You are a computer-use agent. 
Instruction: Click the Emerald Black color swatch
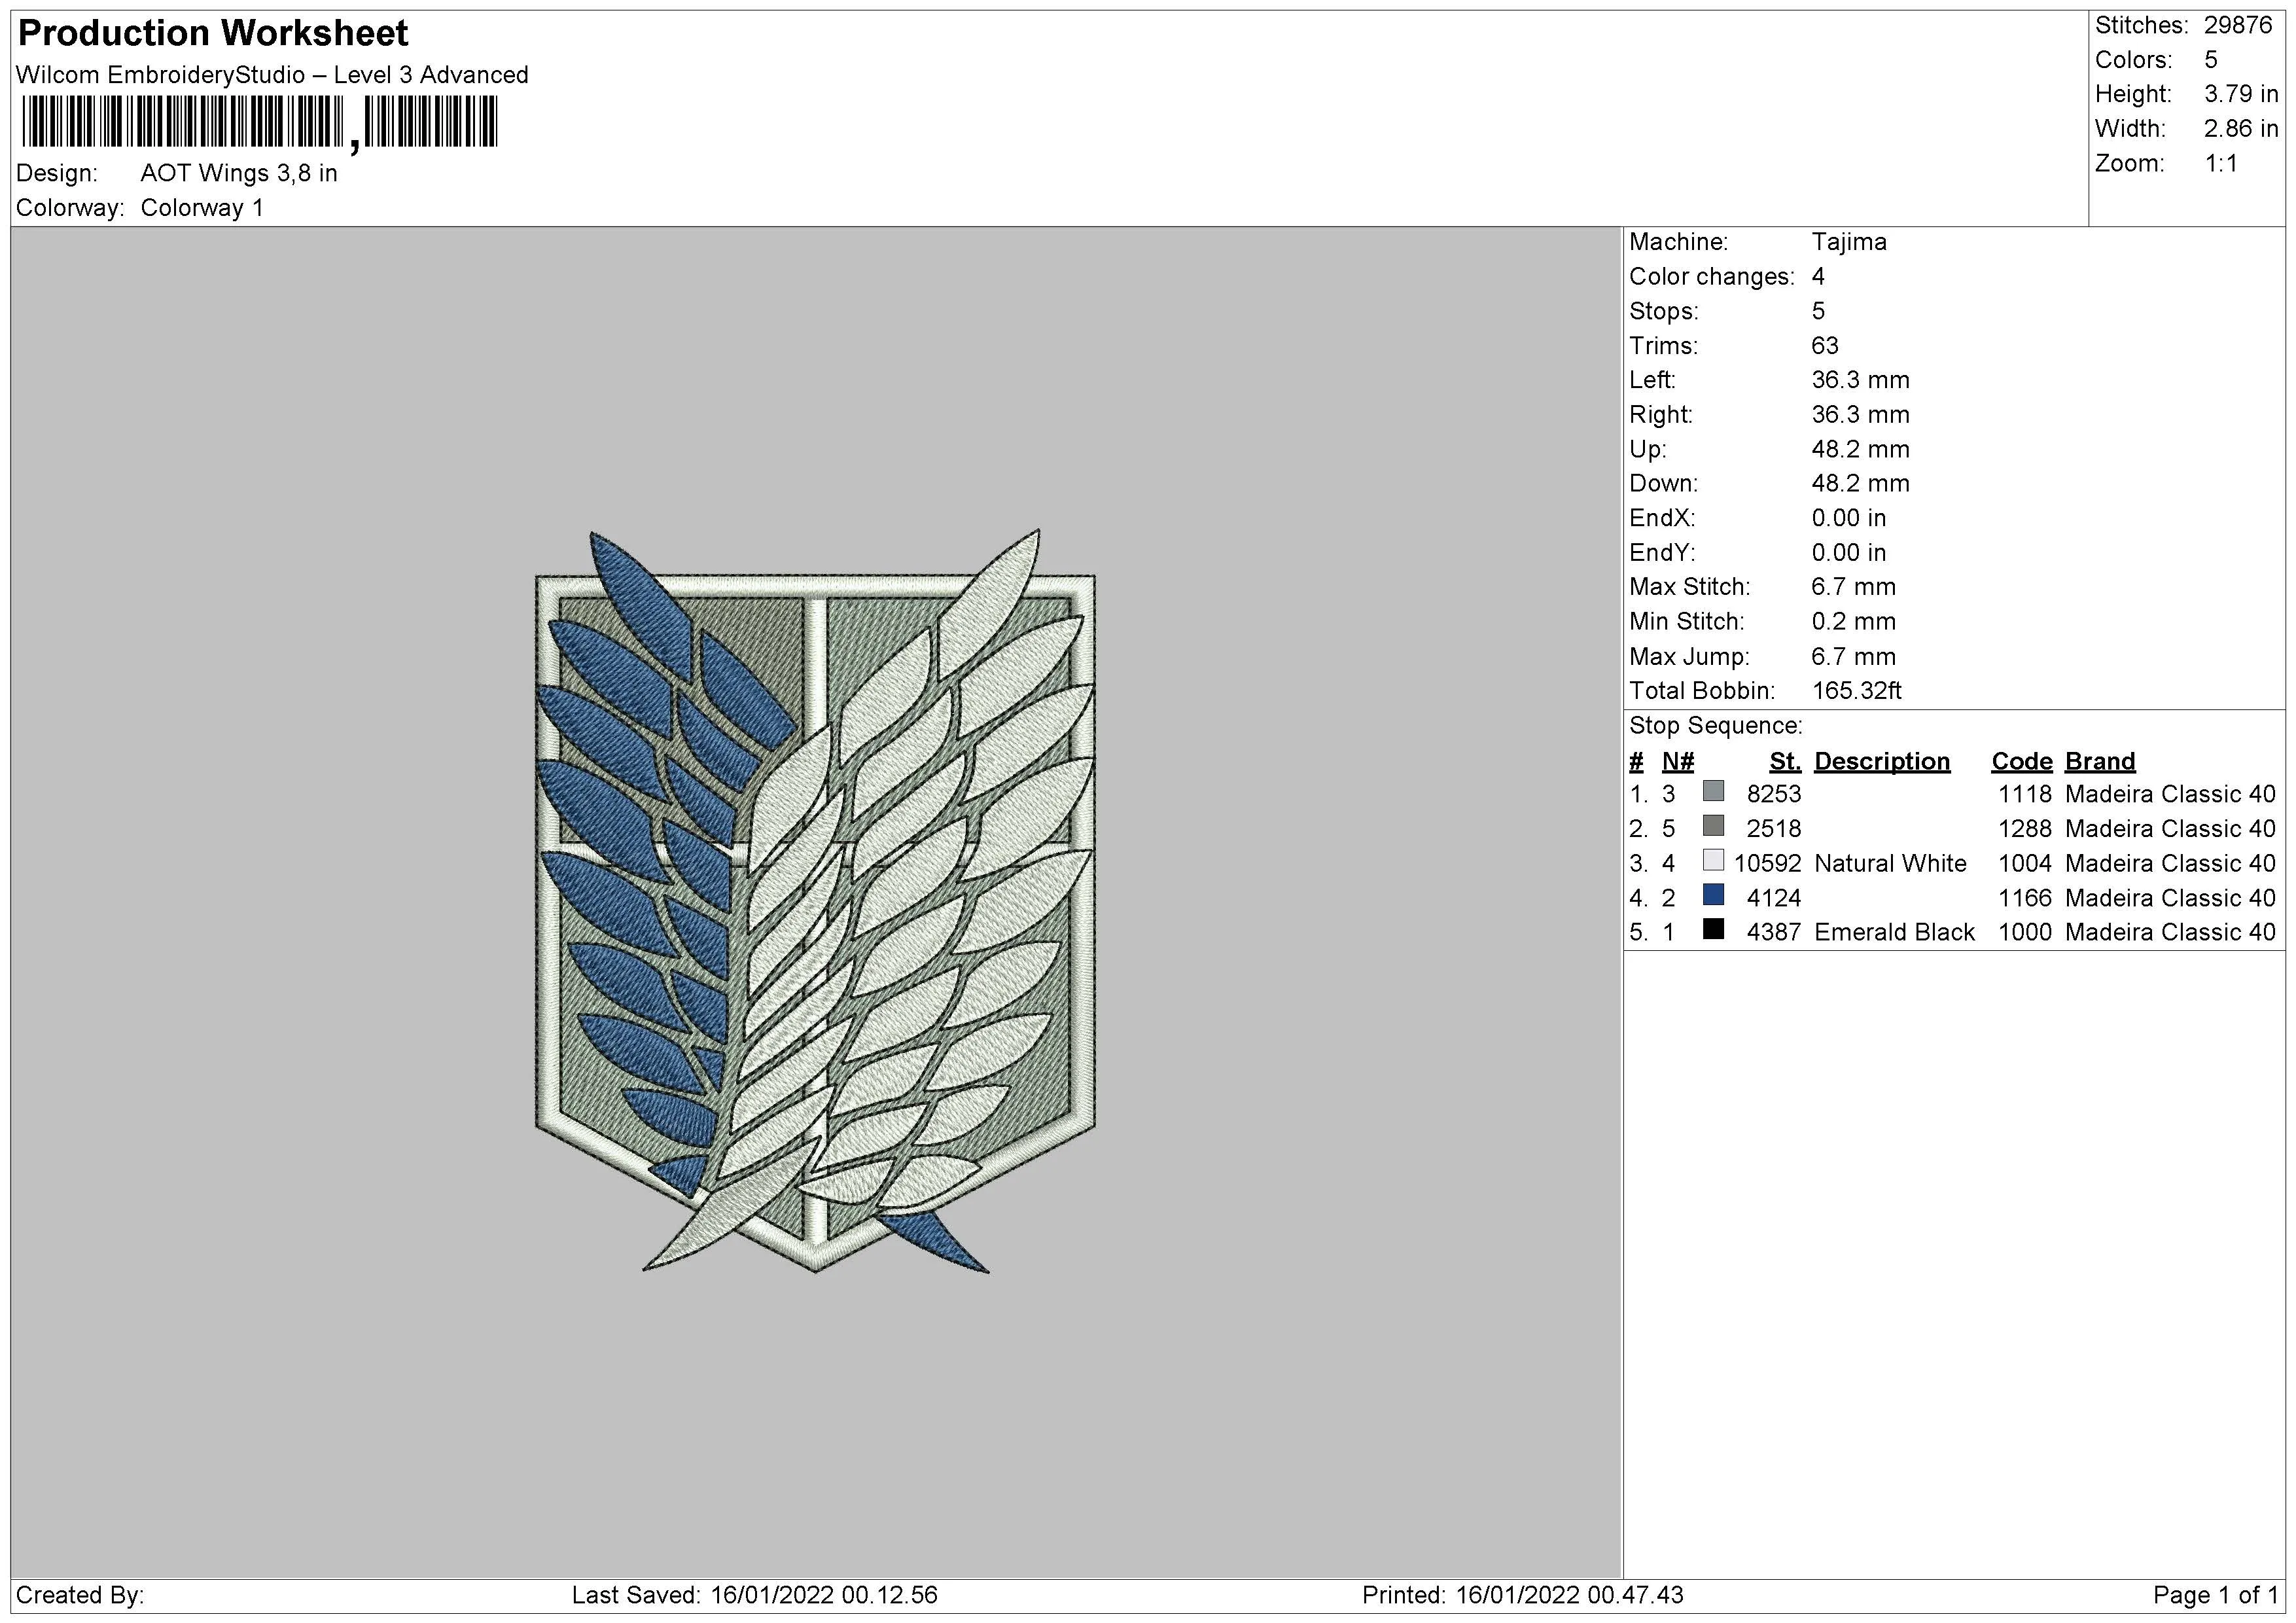click(1713, 930)
